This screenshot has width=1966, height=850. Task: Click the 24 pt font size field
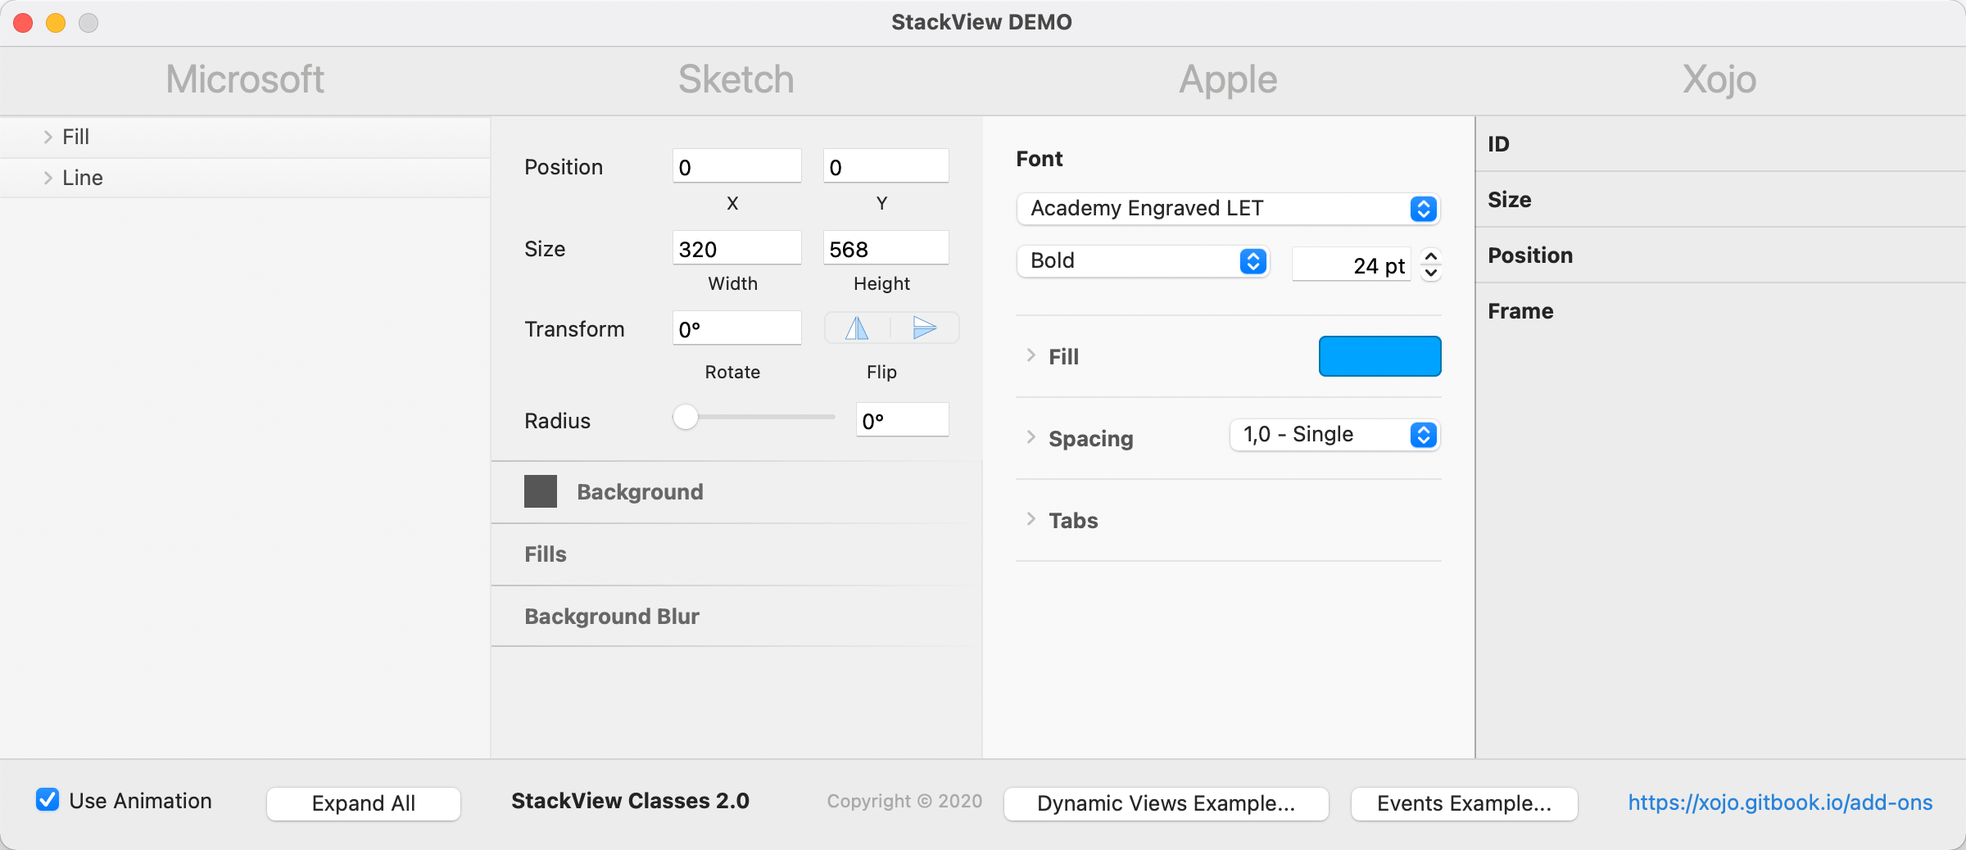pyautogui.click(x=1351, y=264)
